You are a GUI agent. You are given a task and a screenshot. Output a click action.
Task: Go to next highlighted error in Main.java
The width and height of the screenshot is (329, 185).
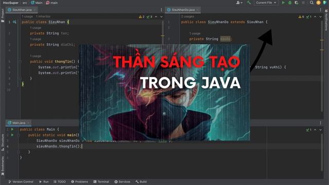click(x=320, y=130)
